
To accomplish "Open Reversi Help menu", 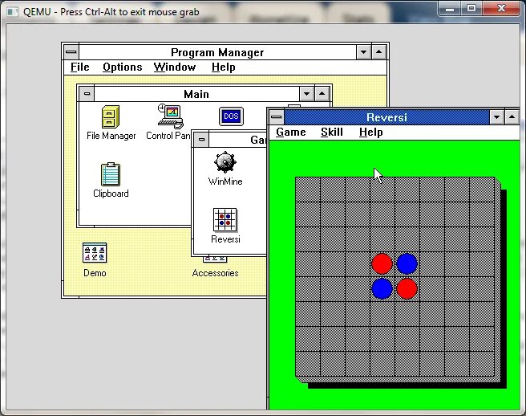I will (370, 132).
